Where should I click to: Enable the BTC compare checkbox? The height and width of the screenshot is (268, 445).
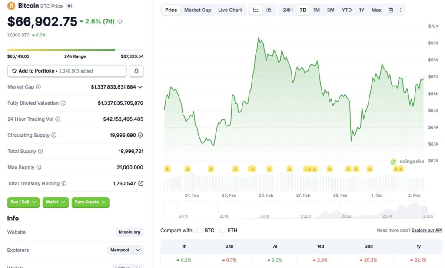coord(199,230)
